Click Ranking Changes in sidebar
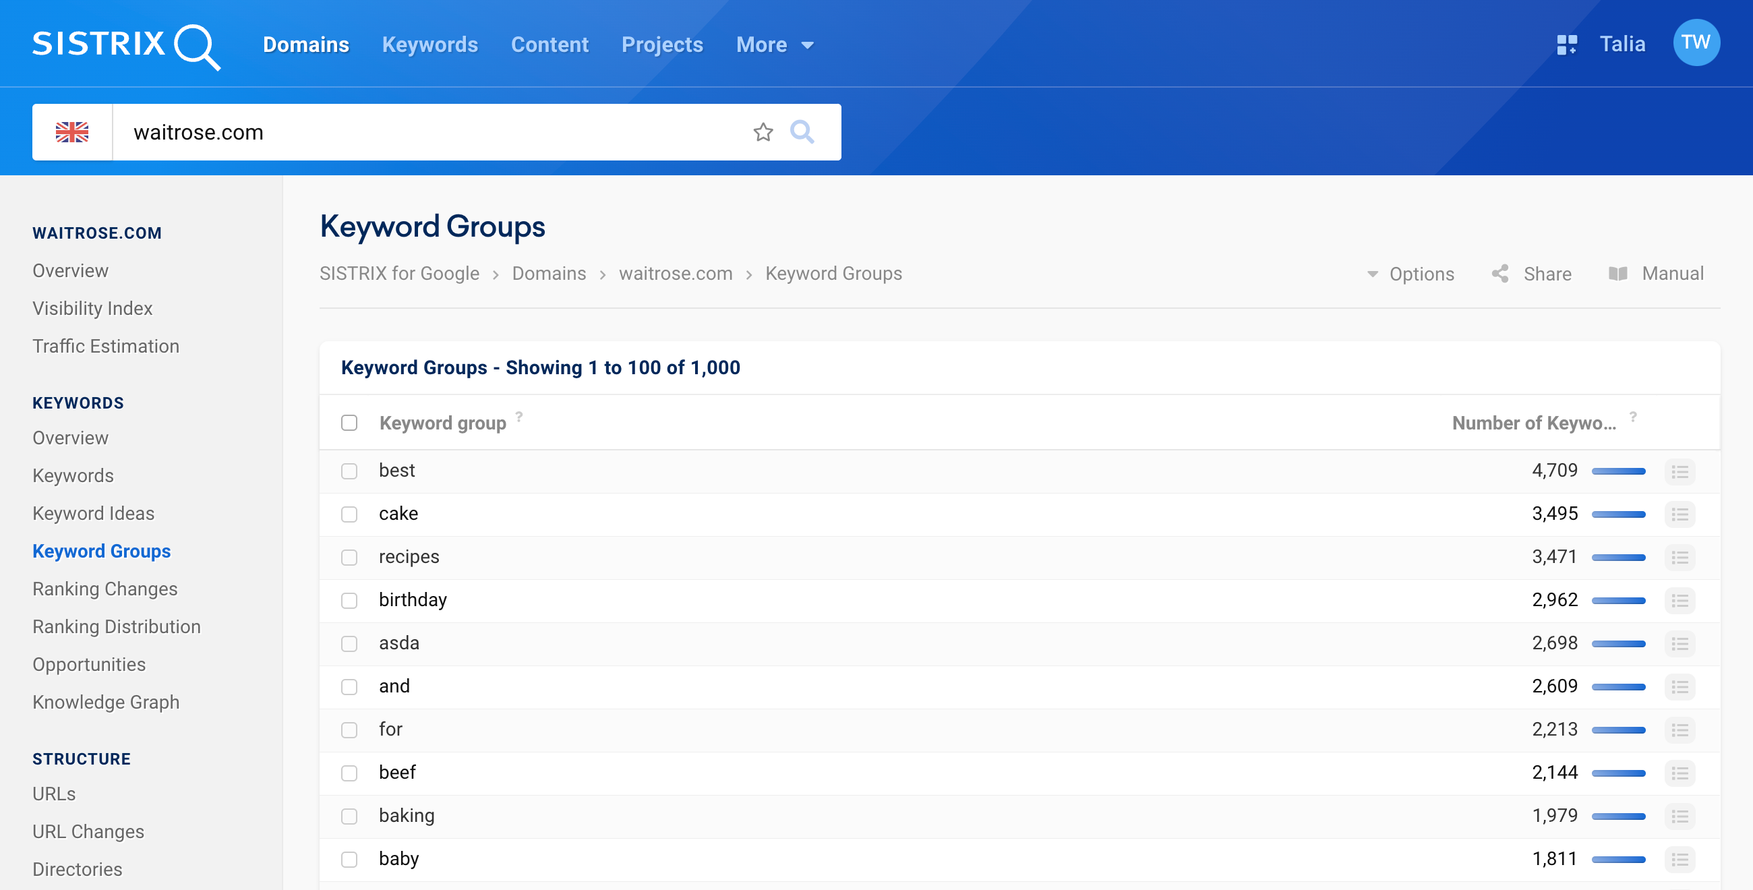Image resolution: width=1753 pixels, height=890 pixels. (103, 588)
